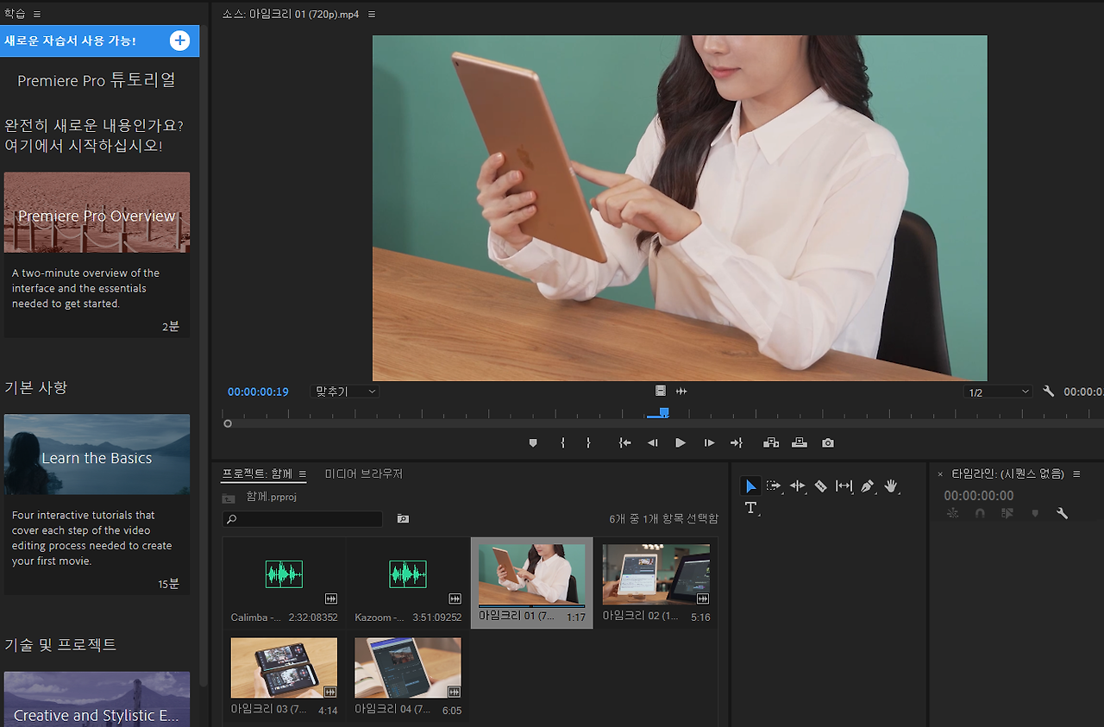Switch to the 미디어 브라우저 tab

tap(364, 474)
